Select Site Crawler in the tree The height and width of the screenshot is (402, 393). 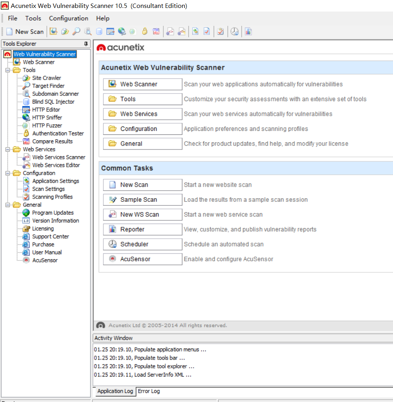click(47, 78)
